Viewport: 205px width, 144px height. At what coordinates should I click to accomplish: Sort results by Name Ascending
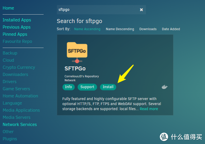point(87,29)
